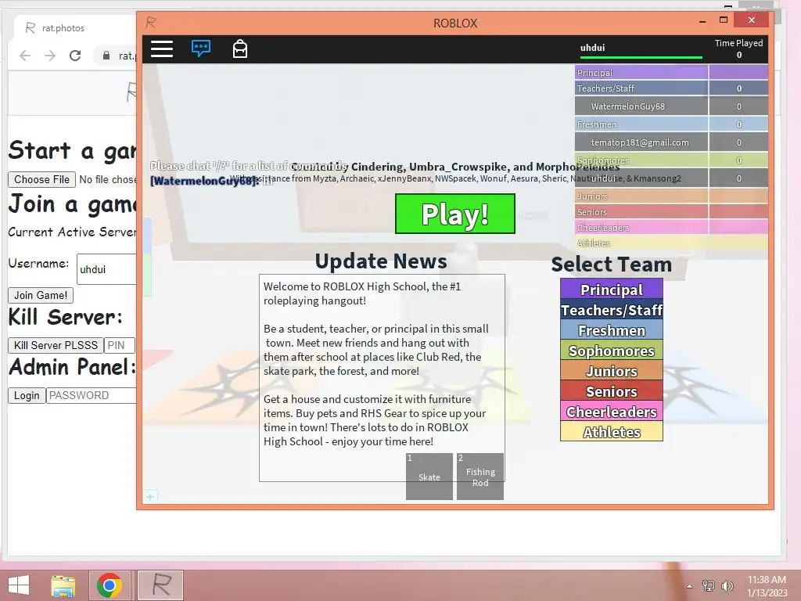Maximize the ROBLOX window
The width and height of the screenshot is (801, 601).
tap(724, 20)
